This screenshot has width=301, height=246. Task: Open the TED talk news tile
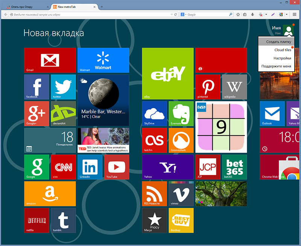tap(103, 140)
